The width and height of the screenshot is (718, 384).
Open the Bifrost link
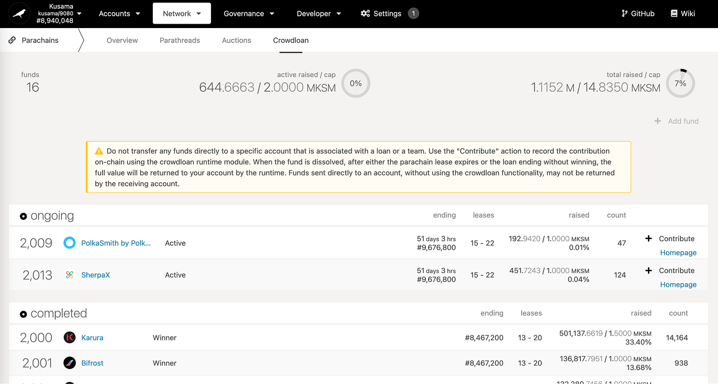tap(92, 363)
